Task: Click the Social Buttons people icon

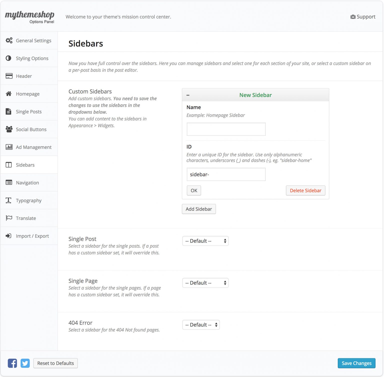Action: coord(9,129)
